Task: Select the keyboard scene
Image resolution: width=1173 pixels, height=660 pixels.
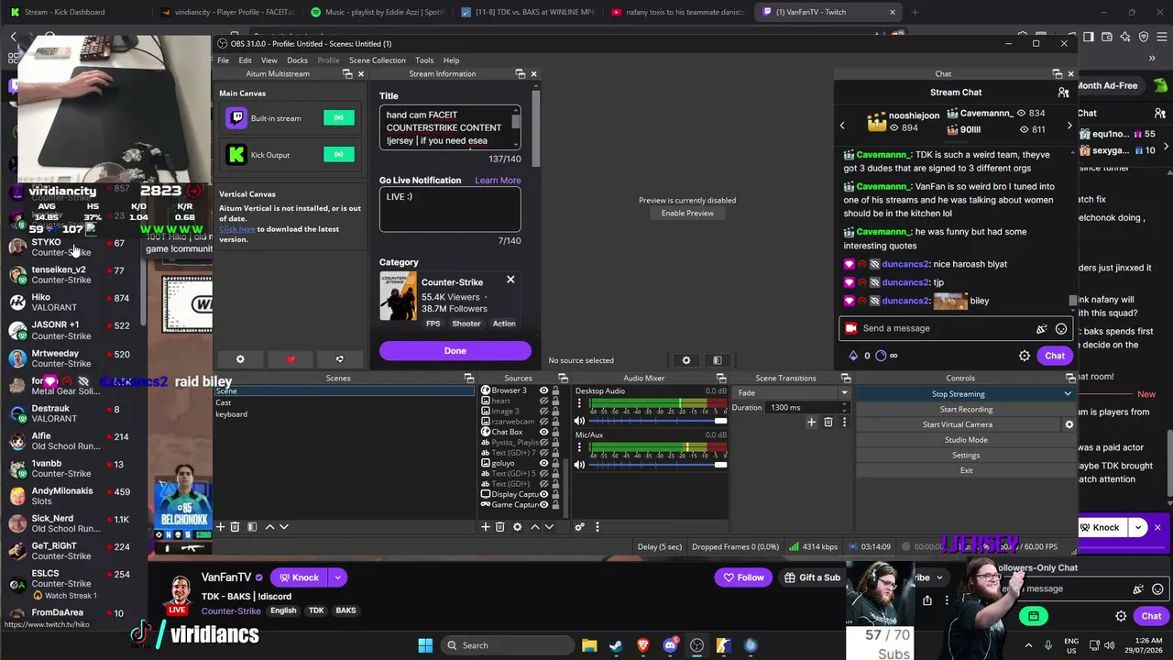Action: (231, 414)
